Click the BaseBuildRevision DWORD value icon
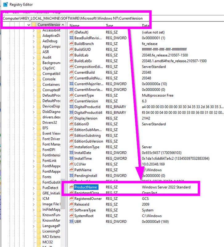The height and width of the screenshot is (247, 224). [71, 38]
